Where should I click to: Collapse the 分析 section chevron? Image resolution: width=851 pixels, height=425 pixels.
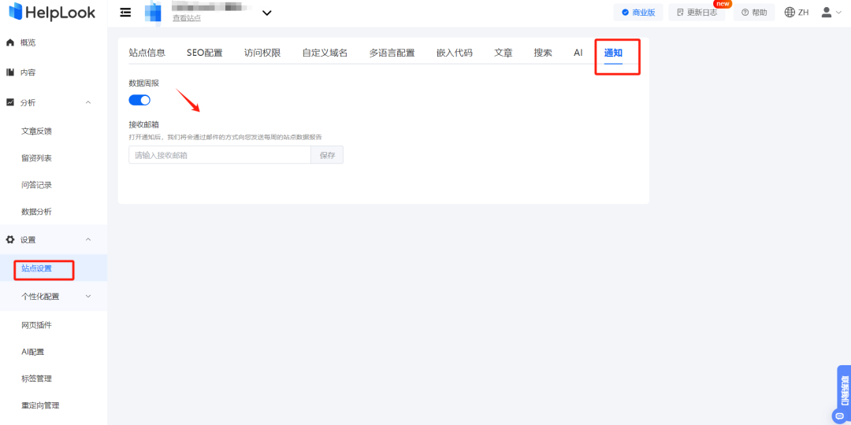88,102
